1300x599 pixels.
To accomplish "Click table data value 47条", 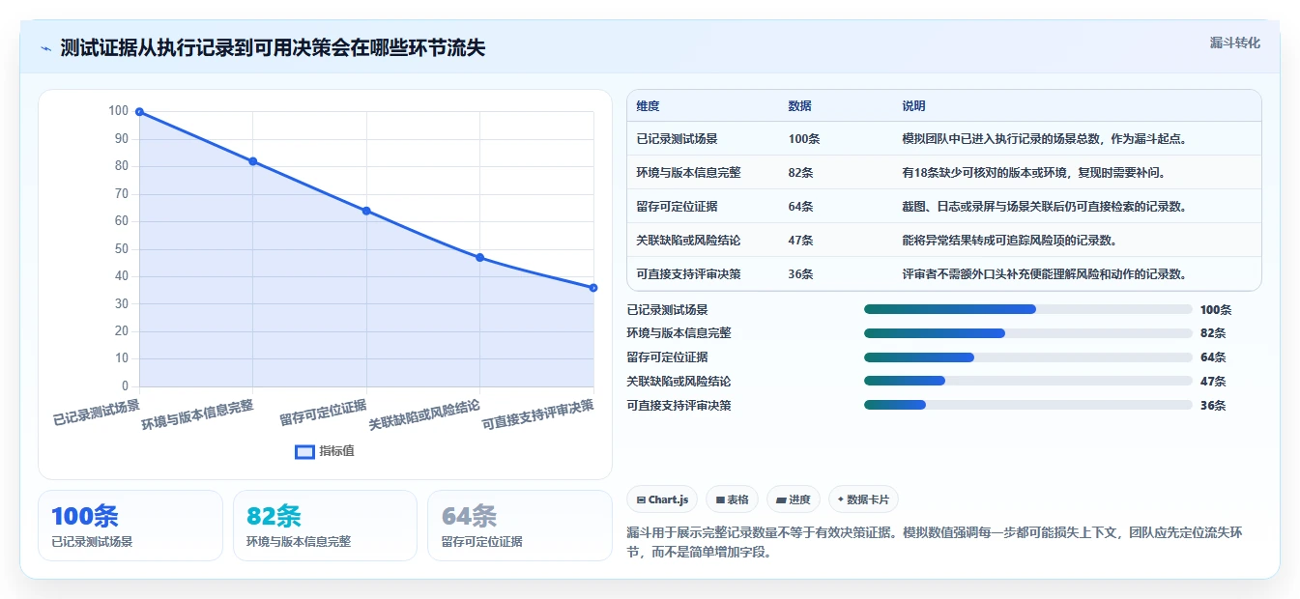I will [x=800, y=241].
